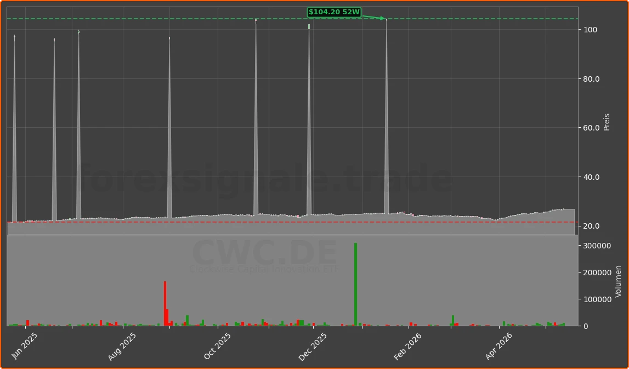Click the 40.0 price axis tick label
The width and height of the screenshot is (629, 369).
point(591,177)
